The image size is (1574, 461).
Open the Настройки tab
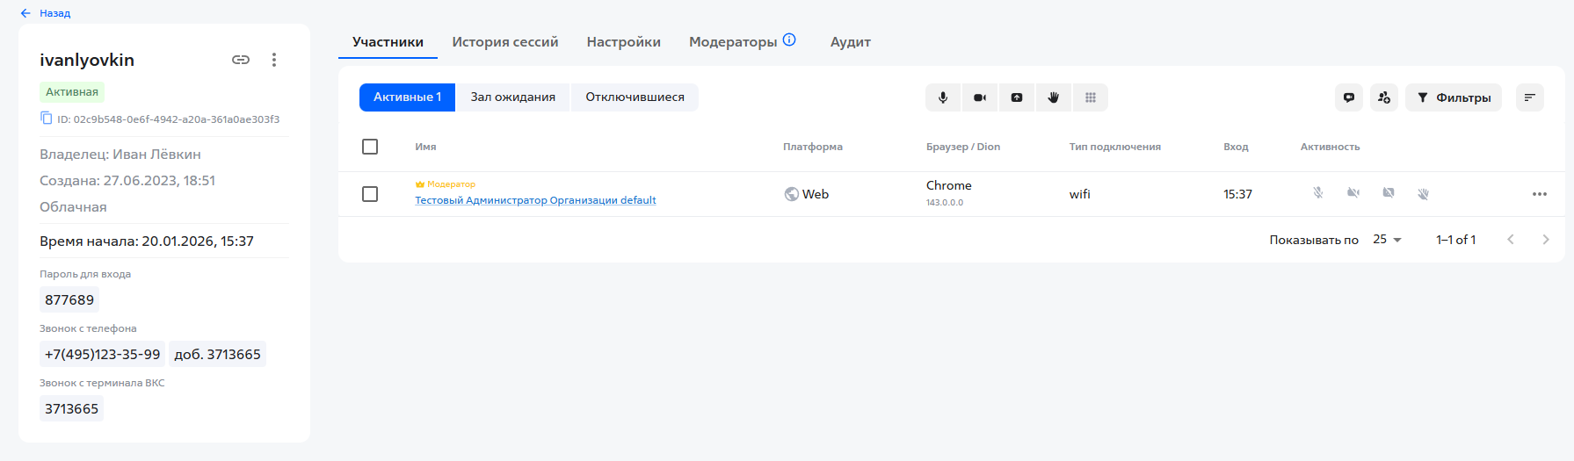(x=623, y=42)
